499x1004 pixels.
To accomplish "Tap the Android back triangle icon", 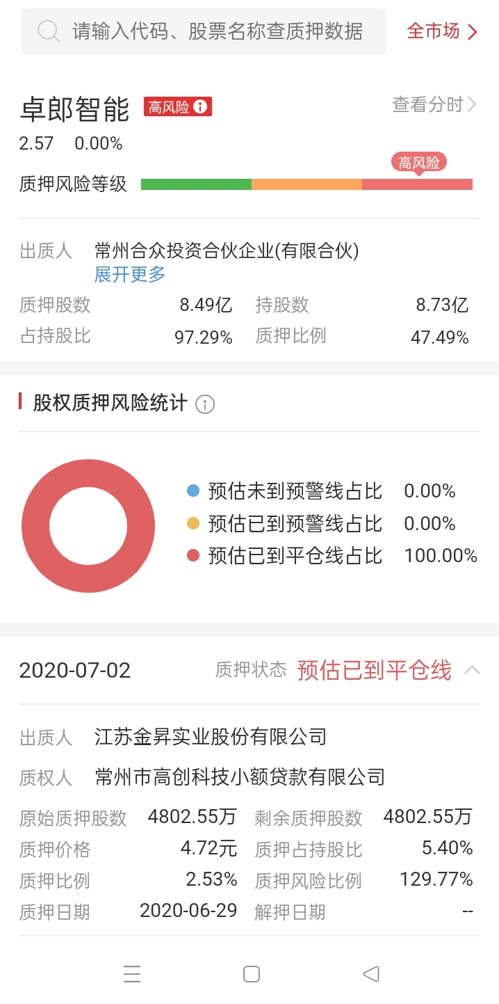I will pyautogui.click(x=371, y=974).
